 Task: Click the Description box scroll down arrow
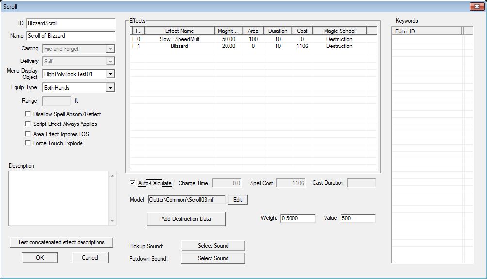112,221
